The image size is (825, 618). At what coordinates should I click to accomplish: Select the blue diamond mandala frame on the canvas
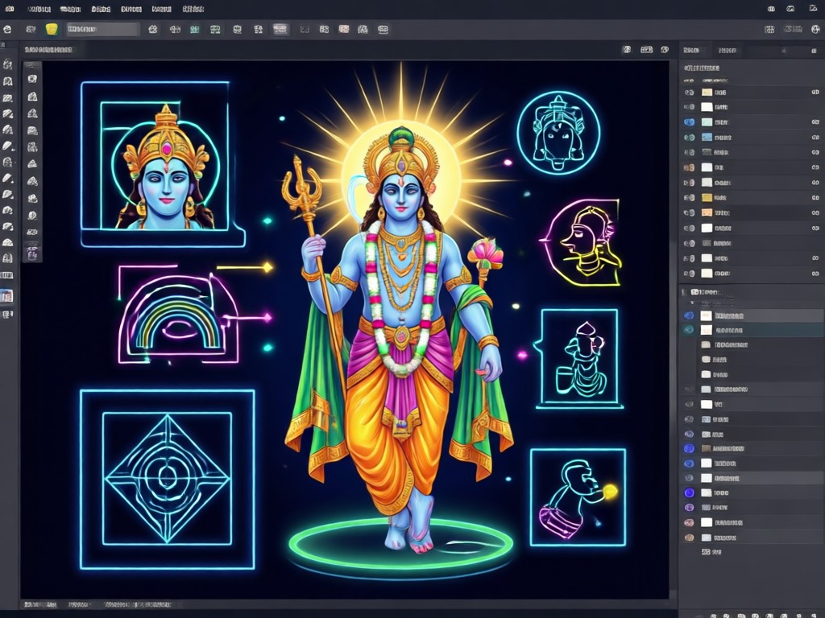168,479
